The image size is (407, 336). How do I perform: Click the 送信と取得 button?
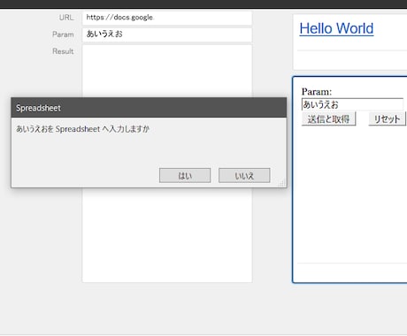[x=328, y=119]
